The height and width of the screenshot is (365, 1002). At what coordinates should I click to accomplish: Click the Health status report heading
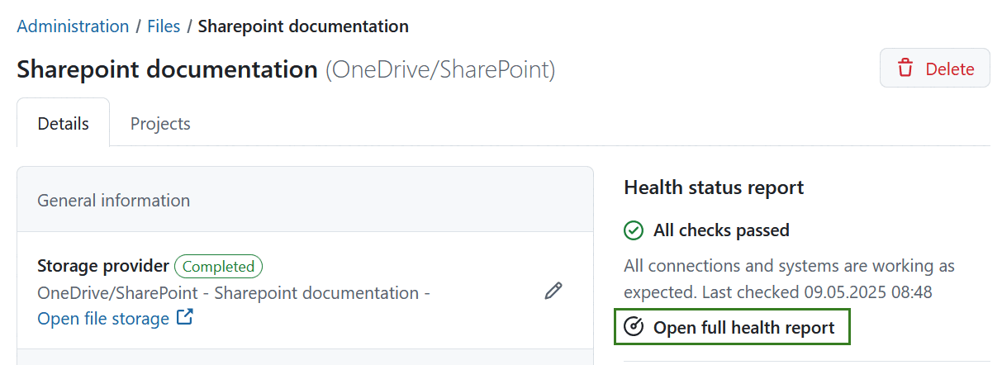[x=714, y=187]
